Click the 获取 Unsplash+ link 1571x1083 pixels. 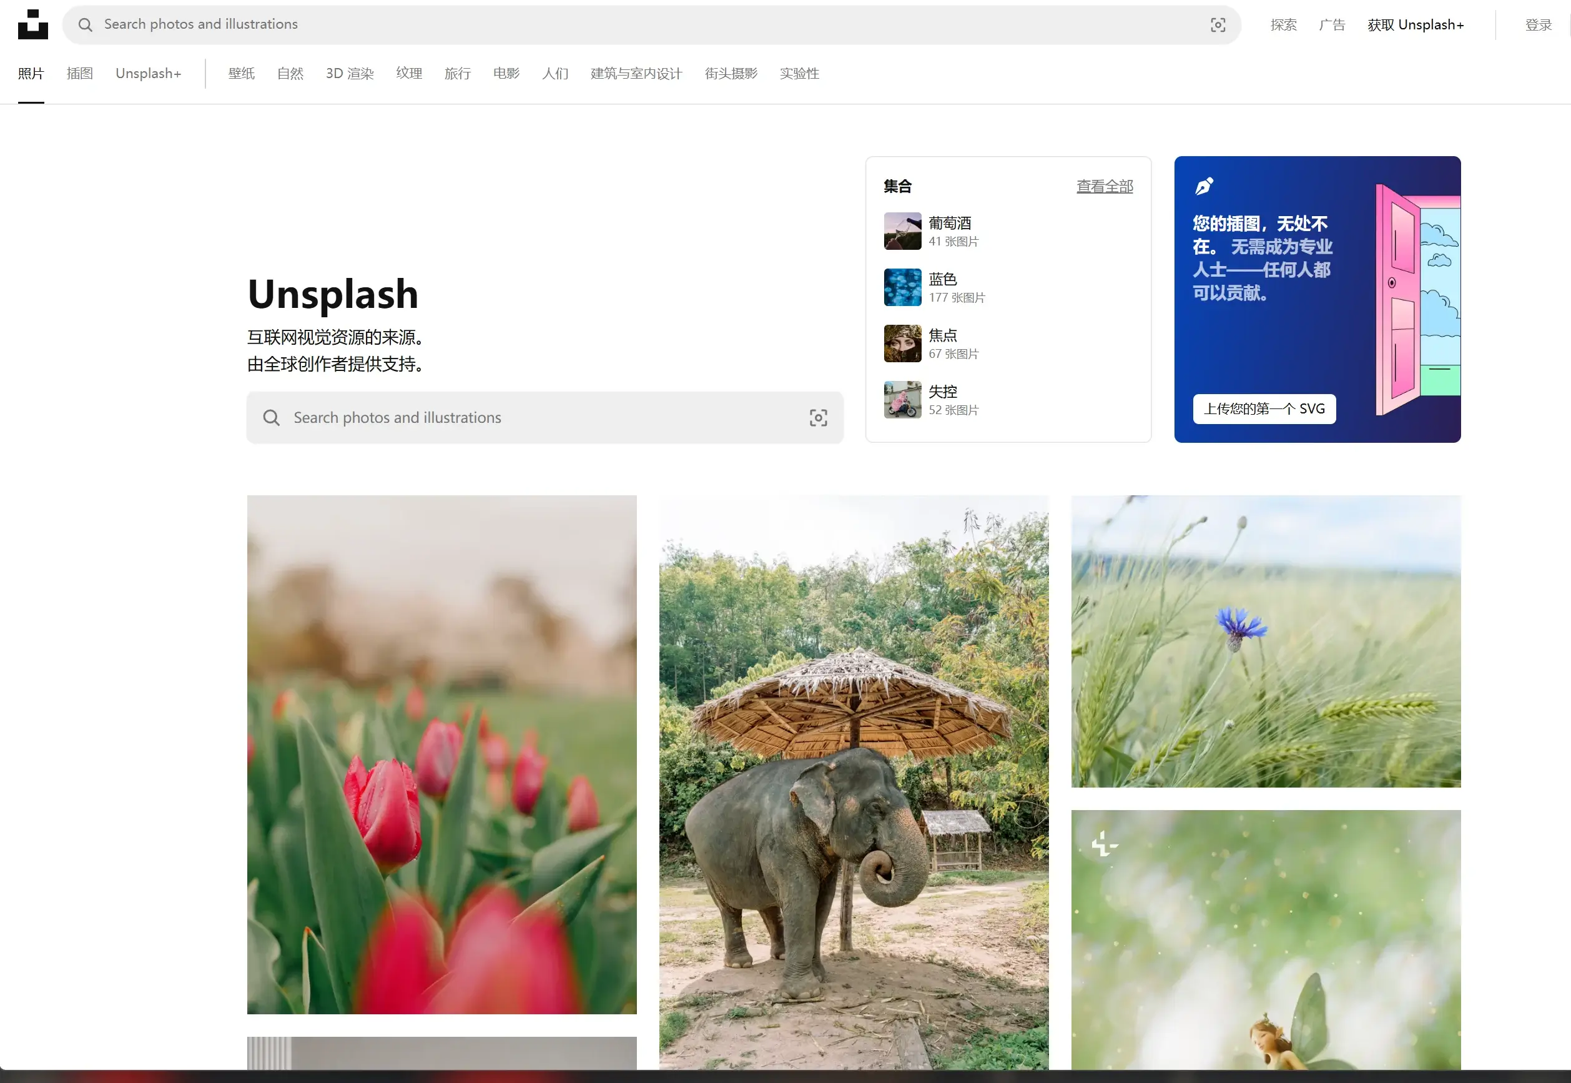[x=1414, y=24]
